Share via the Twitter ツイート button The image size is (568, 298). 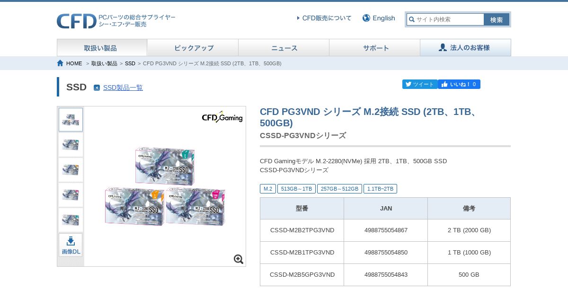(x=420, y=84)
